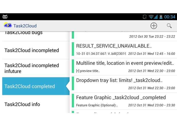Tap the CyanogenMod robot notification icon
Viewport: 177px width, 126px height.
click(5, 17)
